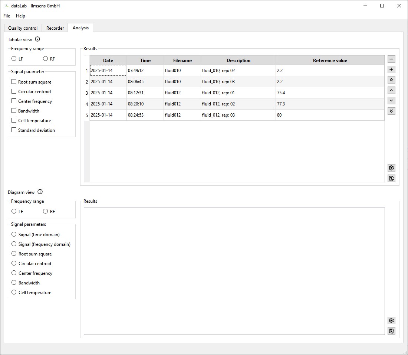This screenshot has height=355, width=408.
Task: Open the File menu
Action: [x=7, y=16]
